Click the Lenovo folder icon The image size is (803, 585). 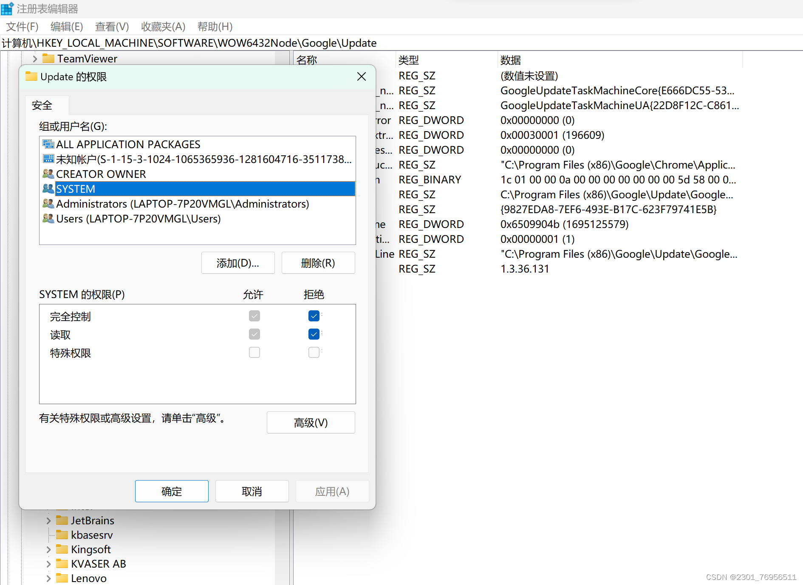[62, 578]
